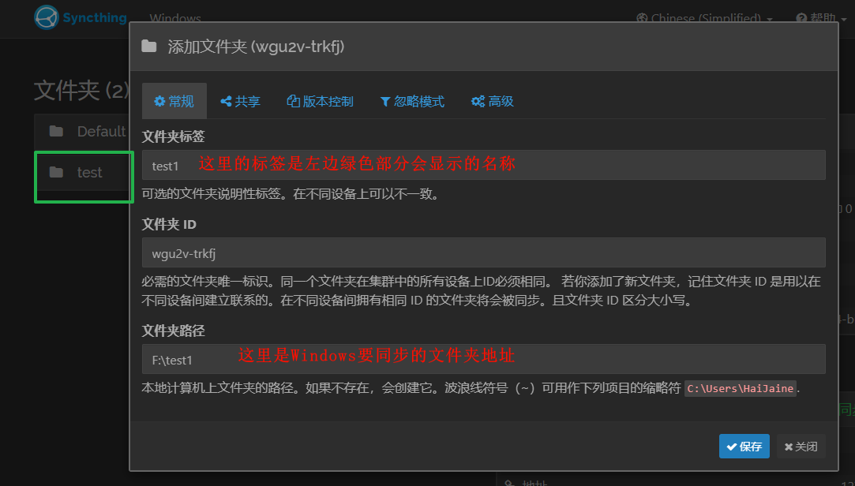This screenshot has height=486, width=855.
Task: Click the 文件夹标签 input field
Action: tap(483, 165)
